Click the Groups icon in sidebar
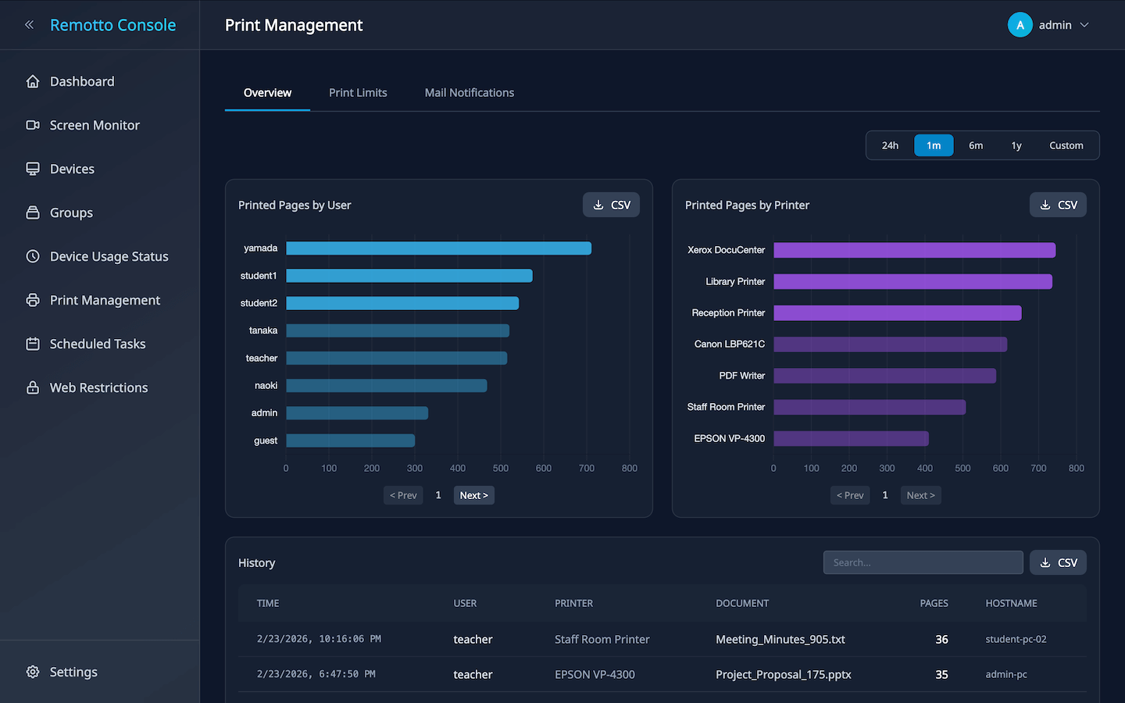This screenshot has width=1125, height=703. click(x=33, y=212)
